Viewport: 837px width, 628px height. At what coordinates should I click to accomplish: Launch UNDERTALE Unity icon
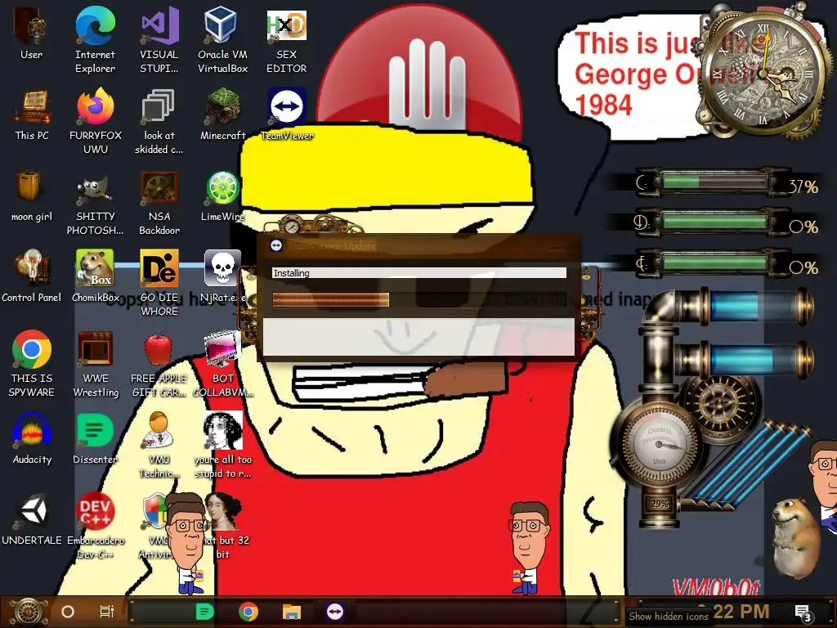point(32,519)
